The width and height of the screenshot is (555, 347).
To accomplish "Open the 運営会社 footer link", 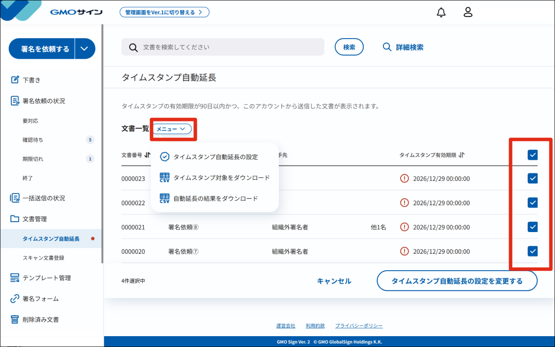I will click(x=286, y=326).
